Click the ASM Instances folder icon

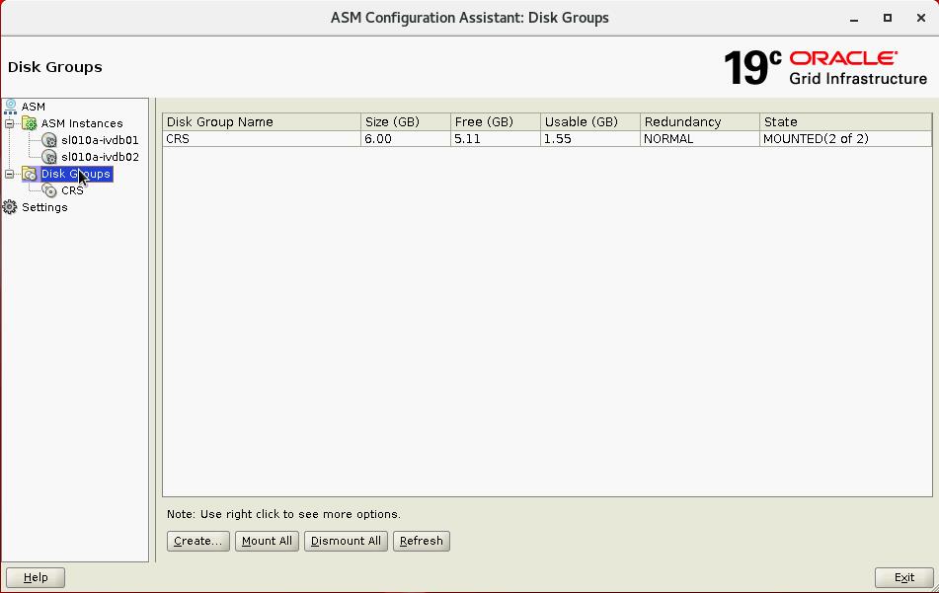coord(30,123)
